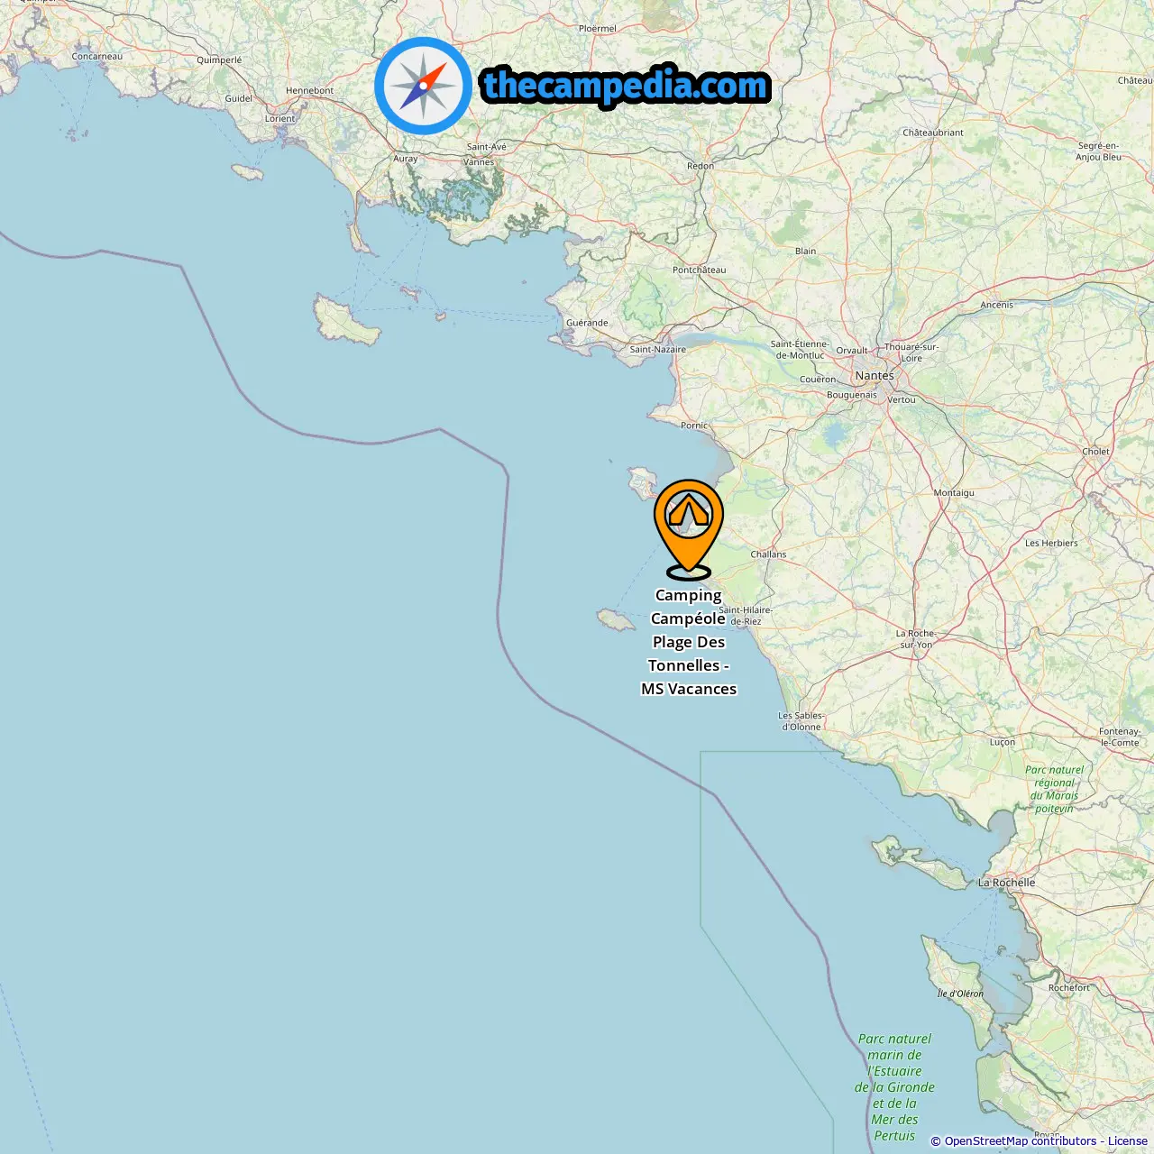Select the Châteaubriant town label
Viewport: 1154px width, 1154px height.
click(933, 133)
